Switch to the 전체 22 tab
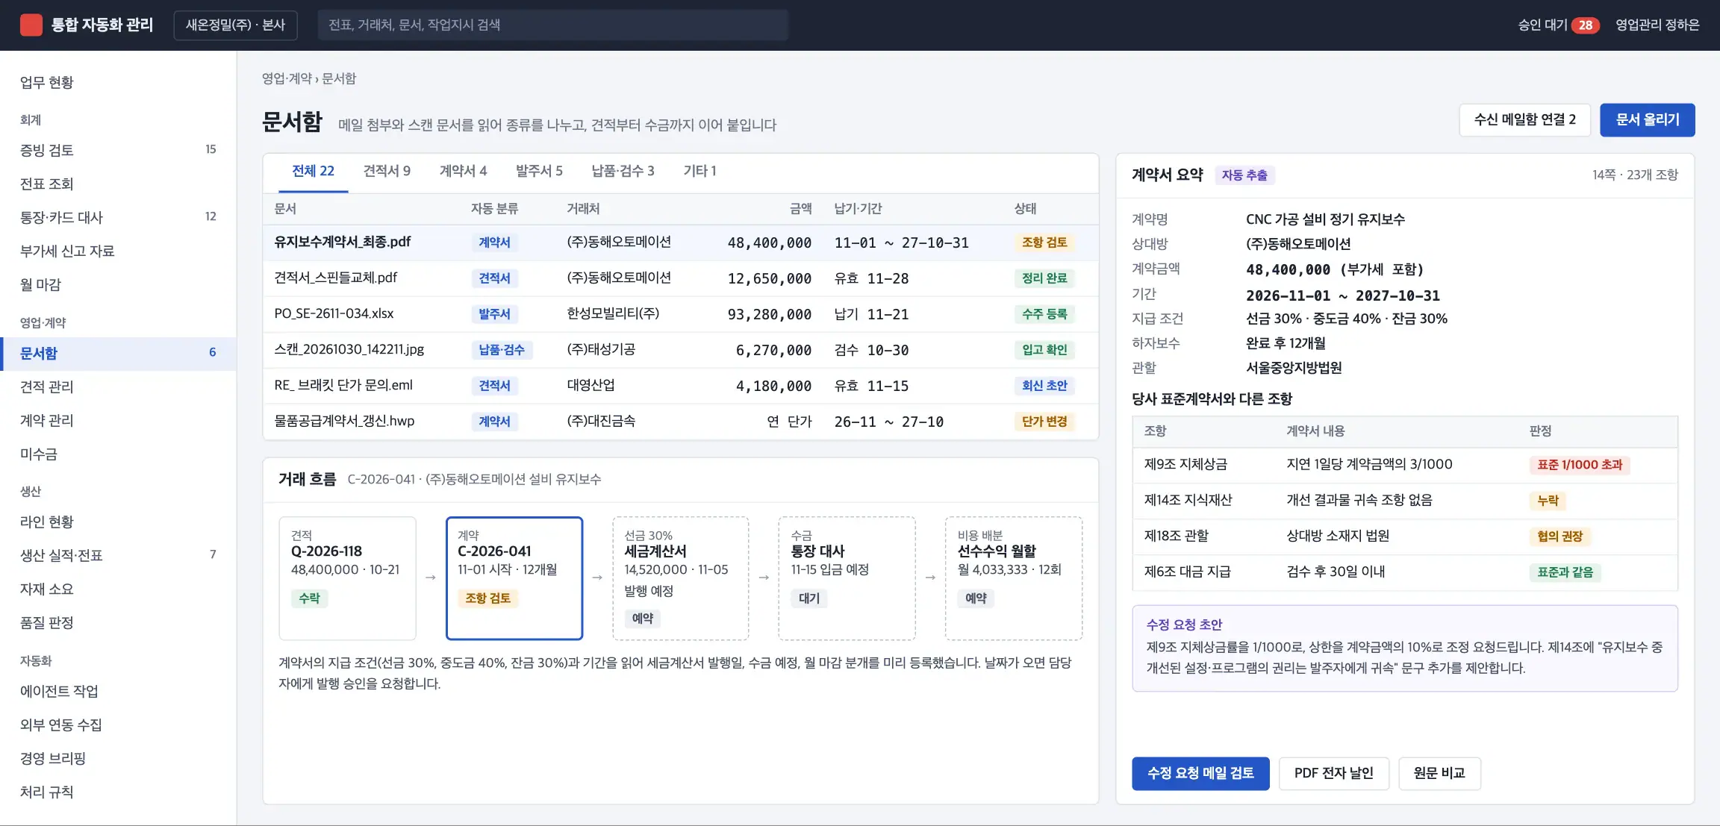The height and width of the screenshot is (826, 1720). click(x=313, y=171)
